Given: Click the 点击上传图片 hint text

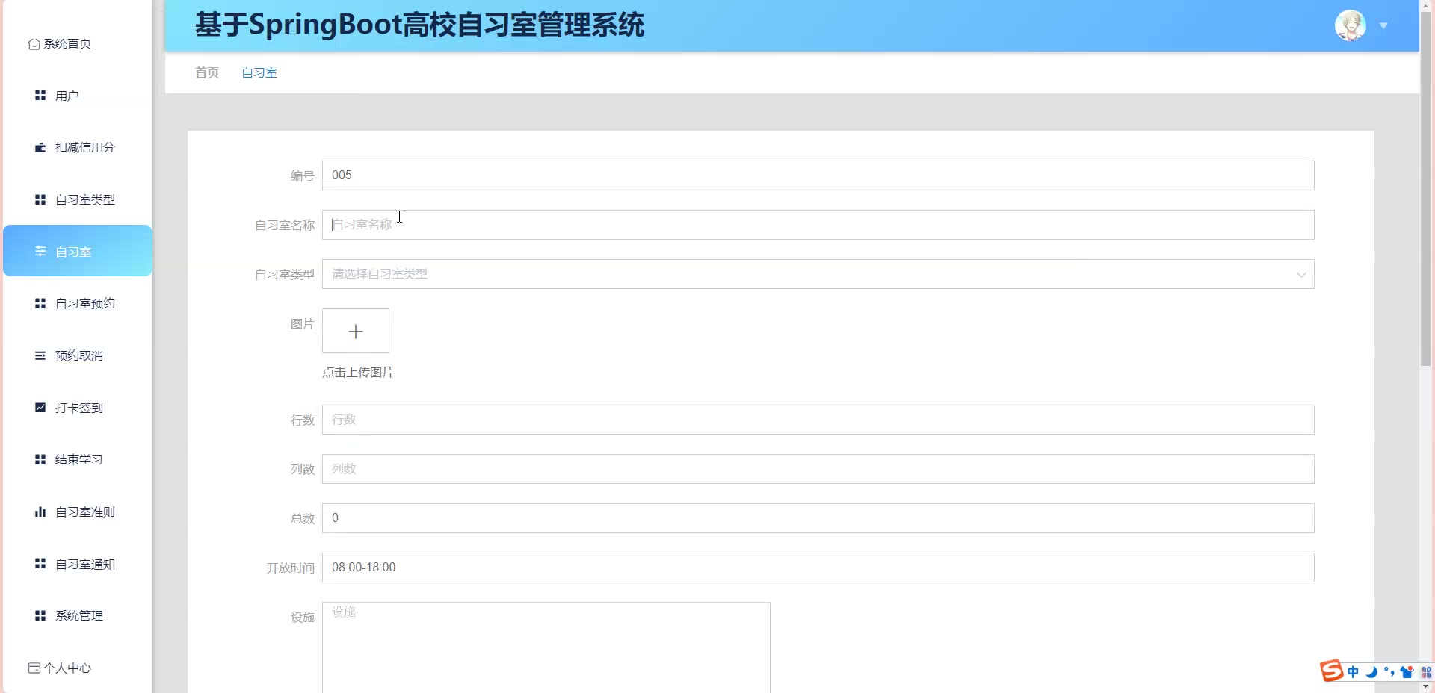Looking at the screenshot, I should click(358, 372).
